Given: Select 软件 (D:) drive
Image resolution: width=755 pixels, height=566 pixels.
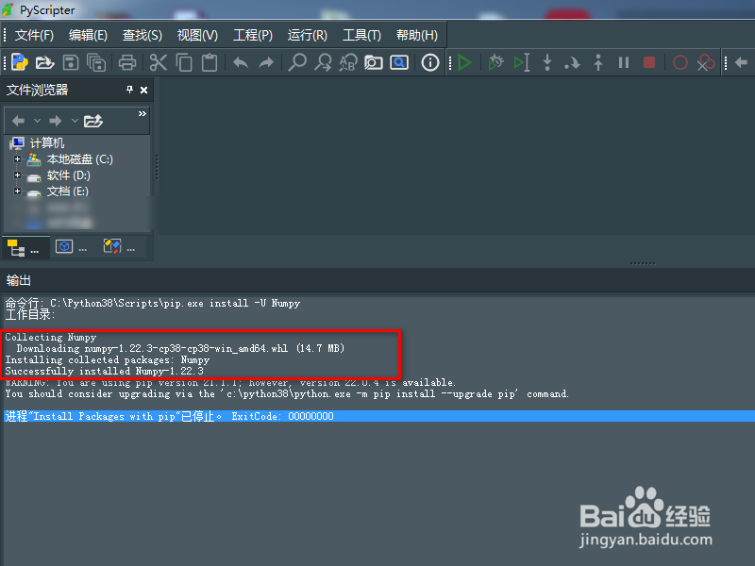Looking at the screenshot, I should click(x=68, y=175).
